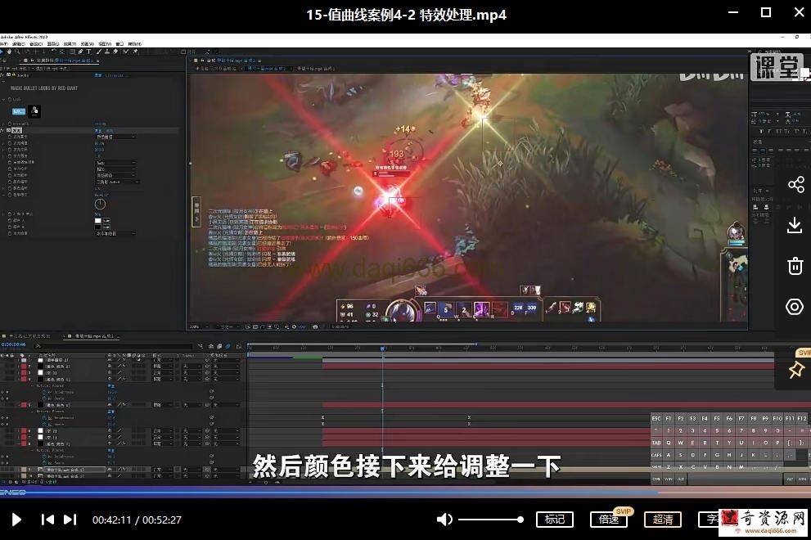
Task: Open the 倍速 playback speed option
Action: coord(609,520)
